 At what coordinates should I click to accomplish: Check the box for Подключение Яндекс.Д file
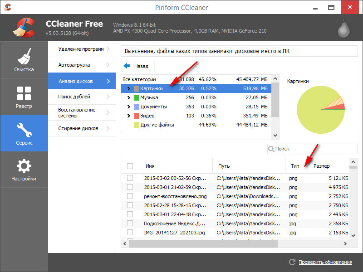tap(130, 223)
